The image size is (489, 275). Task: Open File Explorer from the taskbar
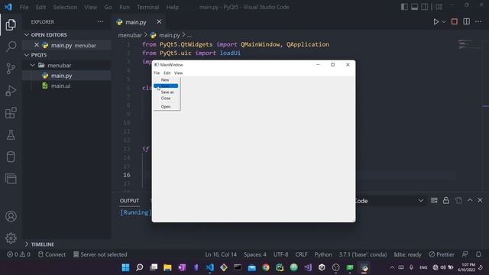[x=167, y=267]
